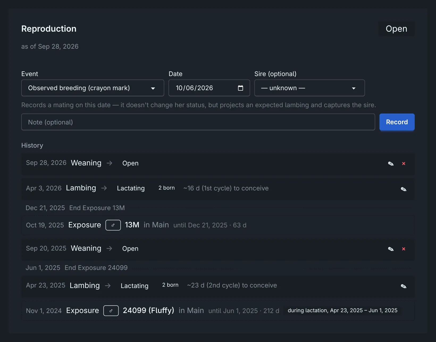Screen dimensions: 436x342
Task: Click "2 born" in Apr 23, 2025 row
Action: tap(170, 285)
